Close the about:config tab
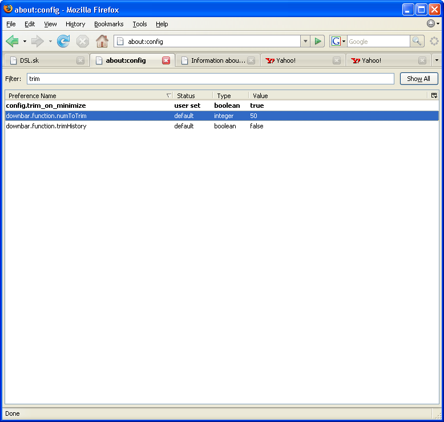Viewport: 444px width, 422px height. tap(166, 60)
